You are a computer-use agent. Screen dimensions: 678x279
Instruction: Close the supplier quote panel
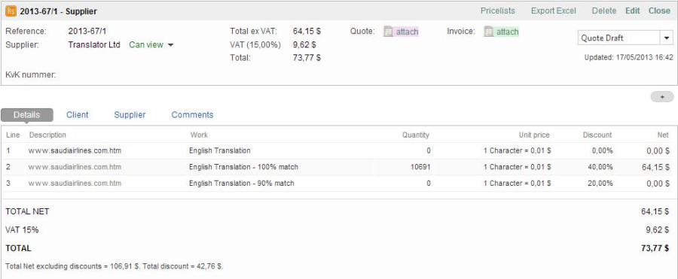click(x=659, y=11)
